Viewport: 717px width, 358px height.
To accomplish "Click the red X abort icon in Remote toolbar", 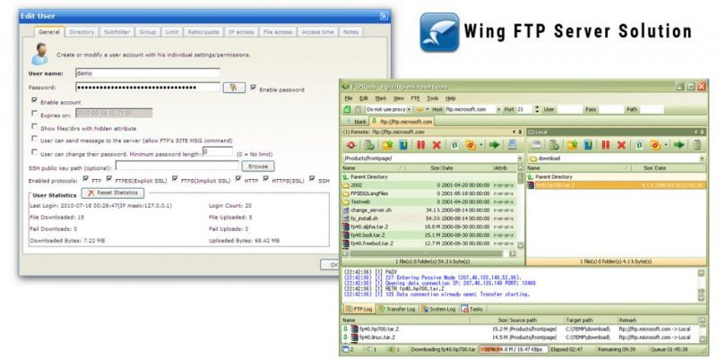I will coord(436,145).
